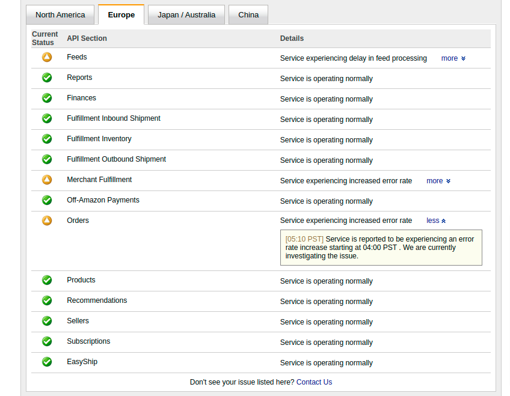Switch to the North America tab

coord(60,15)
